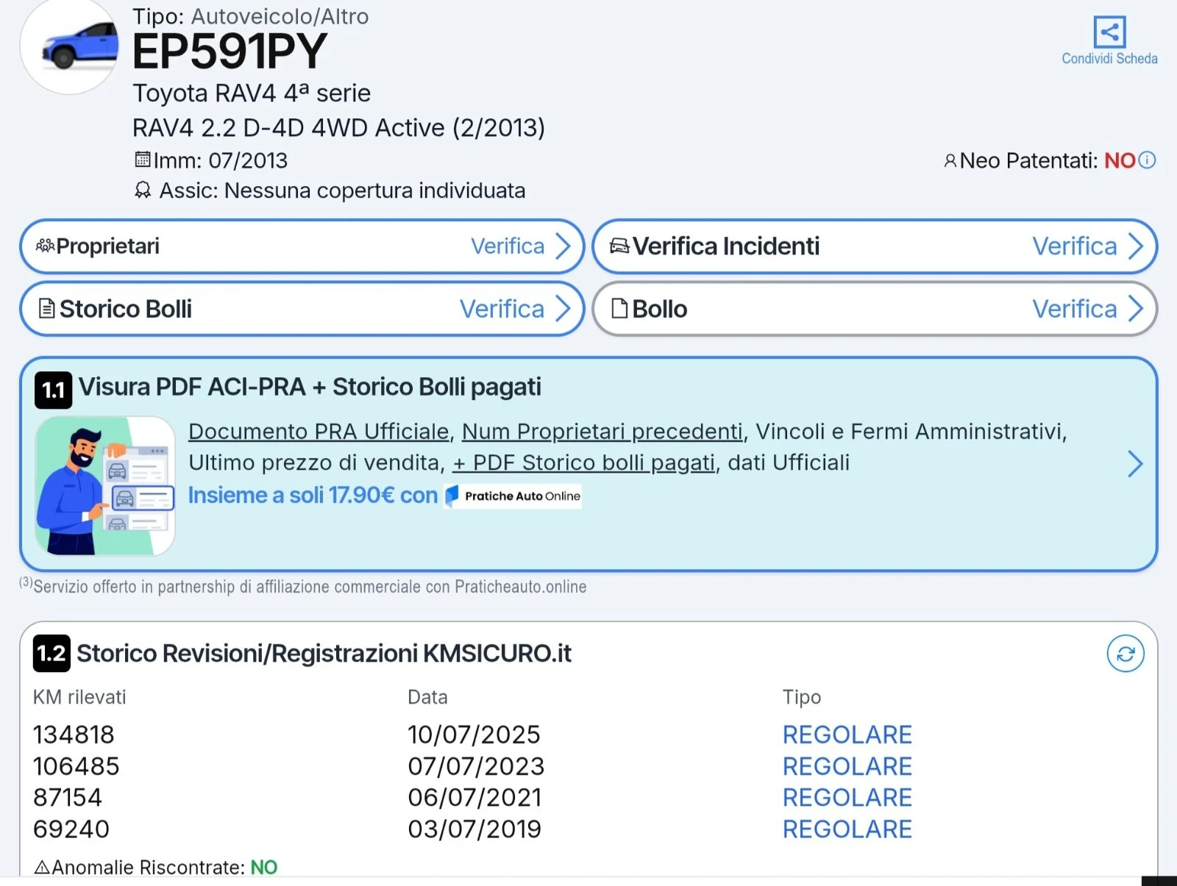Click the Bollo page icon
The image size is (1177, 886).
[x=620, y=309]
